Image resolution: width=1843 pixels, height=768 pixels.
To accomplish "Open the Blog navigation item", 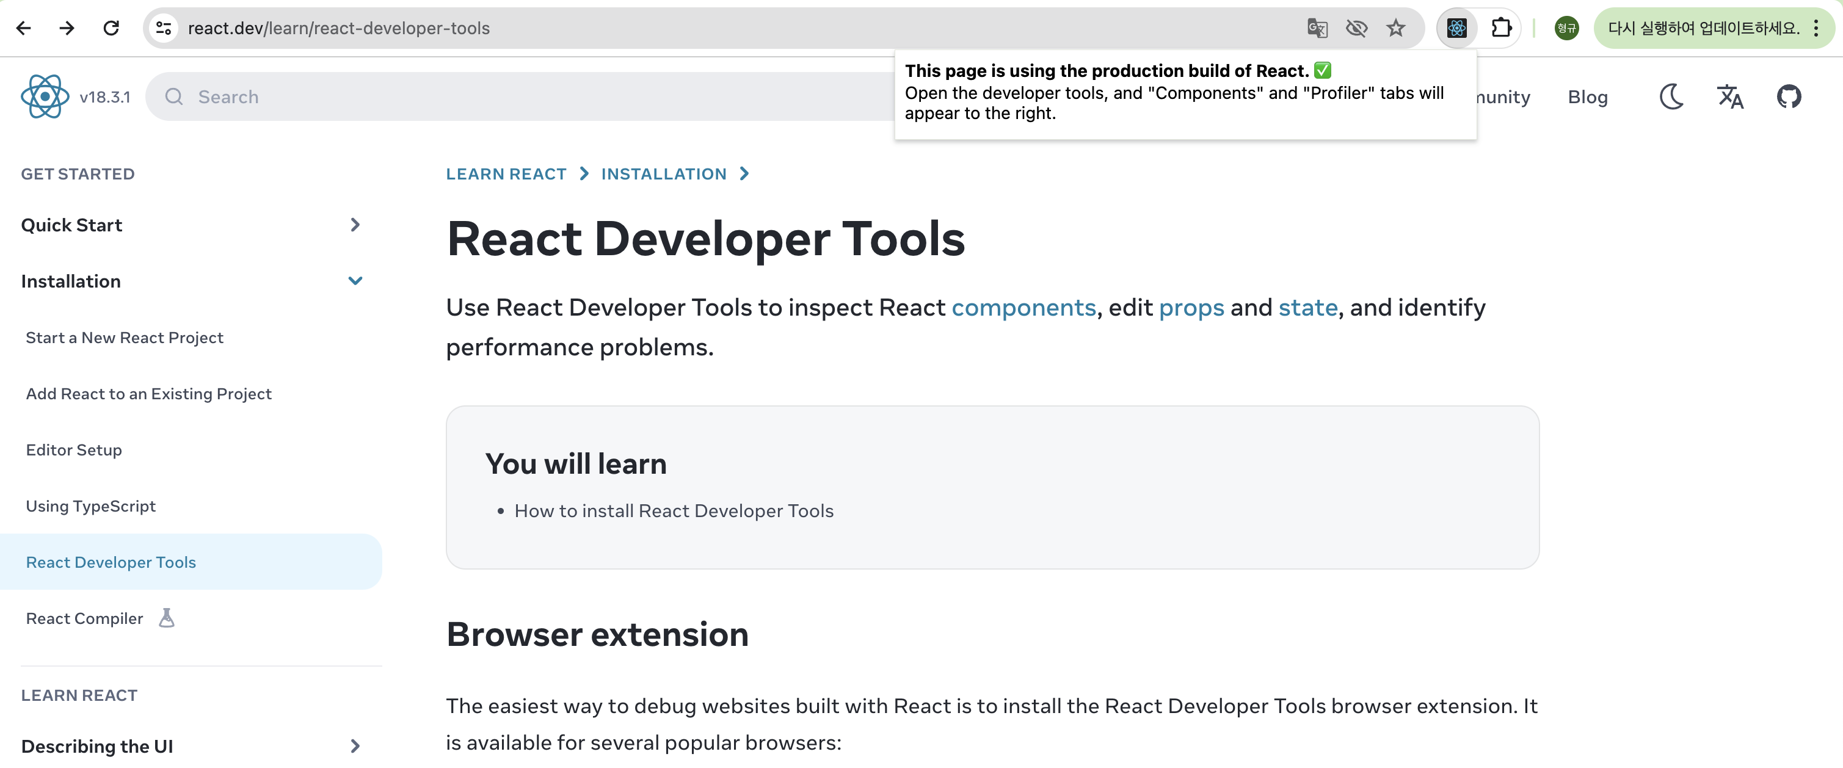I will [x=1588, y=96].
